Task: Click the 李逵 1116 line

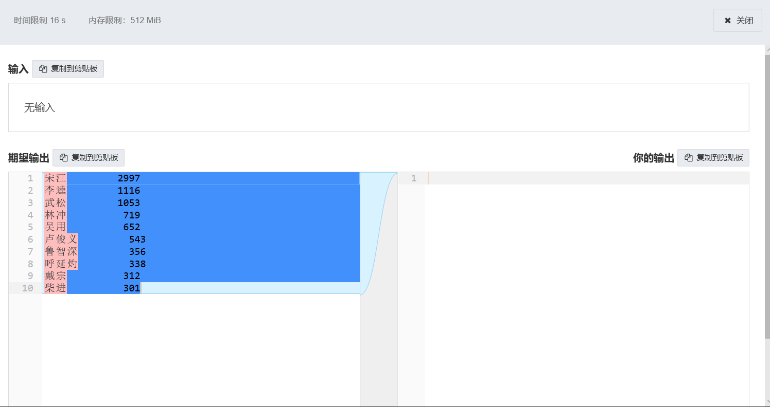Action: tap(201, 191)
